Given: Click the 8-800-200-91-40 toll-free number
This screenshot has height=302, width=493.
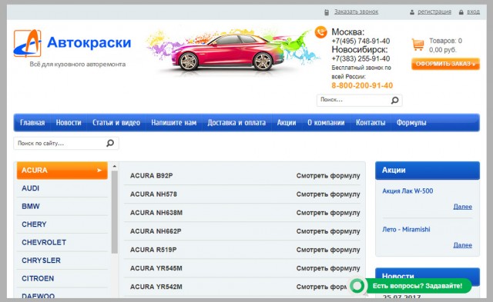Looking at the screenshot, I should pos(362,85).
